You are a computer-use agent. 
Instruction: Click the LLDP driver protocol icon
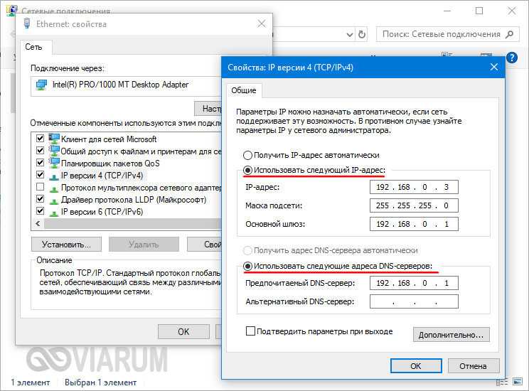pyautogui.click(x=54, y=200)
